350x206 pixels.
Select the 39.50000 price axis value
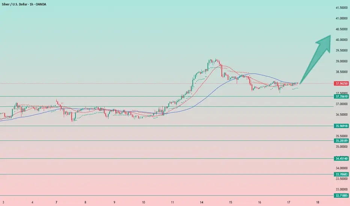[x=341, y=51]
